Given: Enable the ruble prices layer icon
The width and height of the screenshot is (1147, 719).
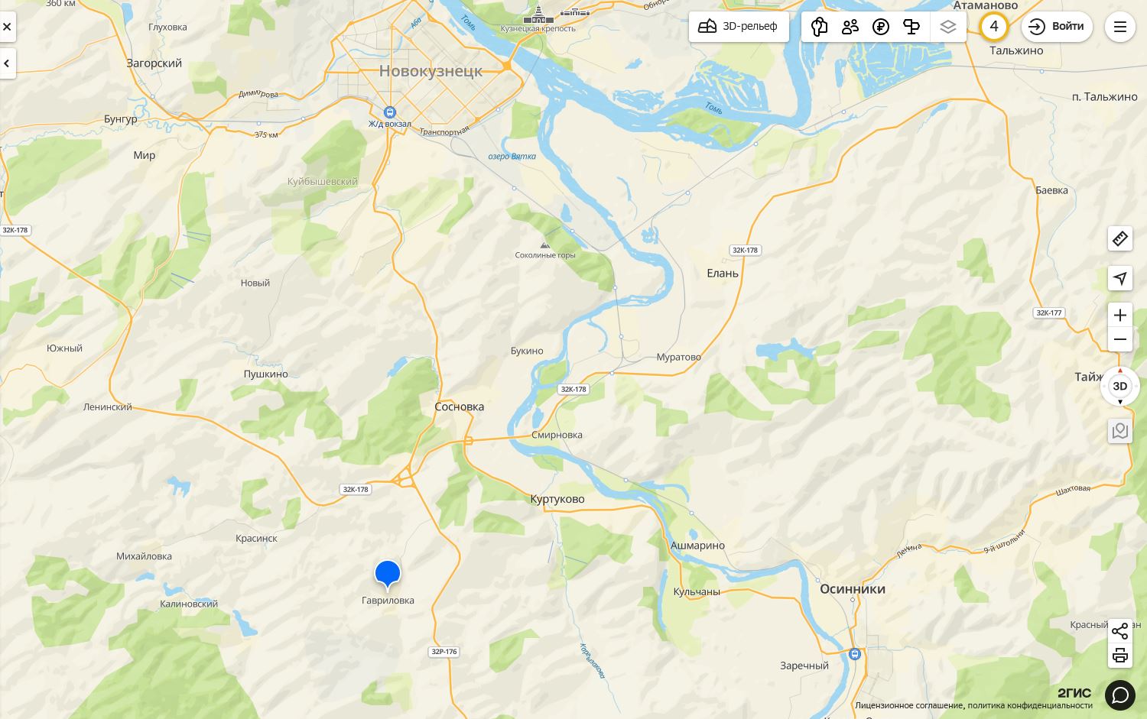Looking at the screenshot, I should click(x=880, y=27).
